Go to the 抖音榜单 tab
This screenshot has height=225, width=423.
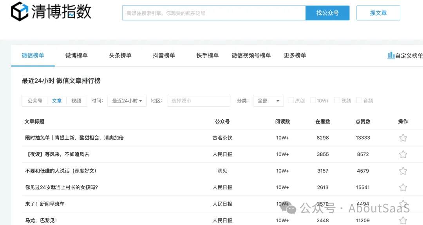(x=164, y=56)
